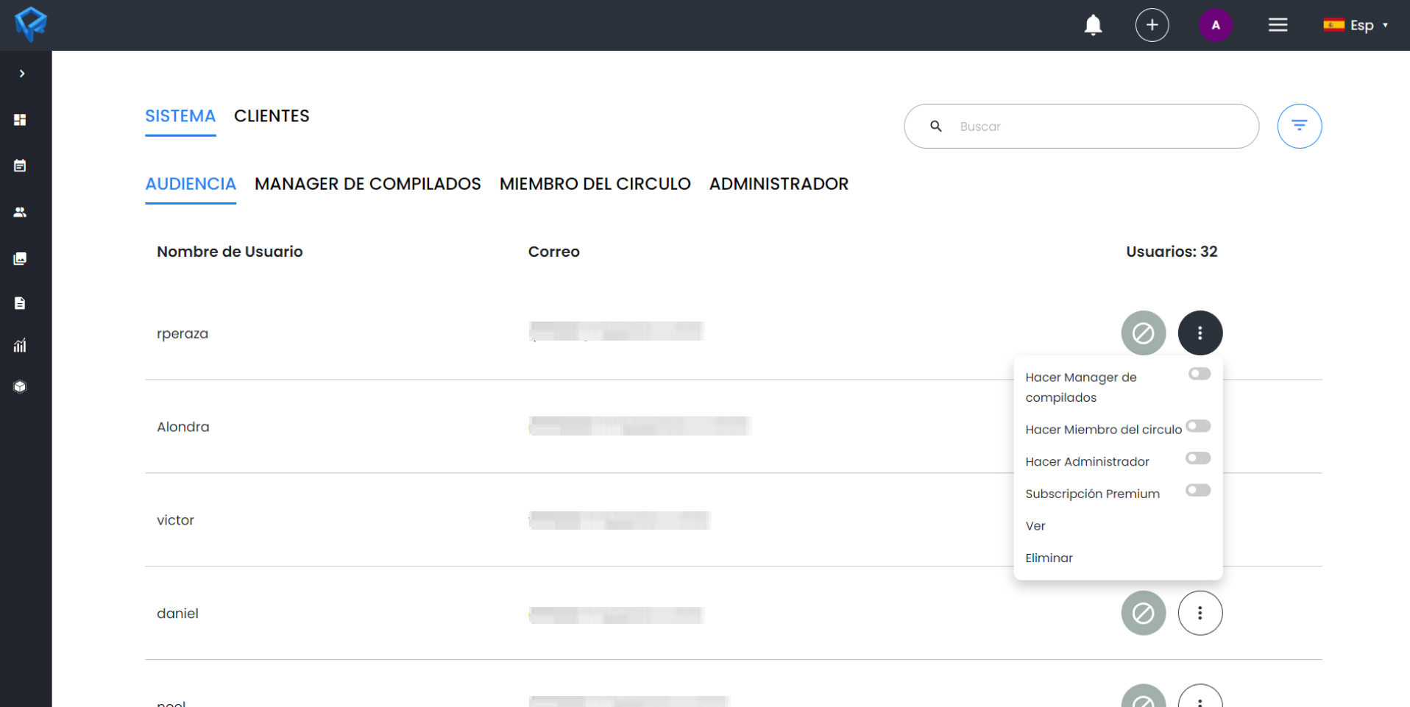Open the Esp language dropdown
1410x707 pixels.
point(1356,25)
